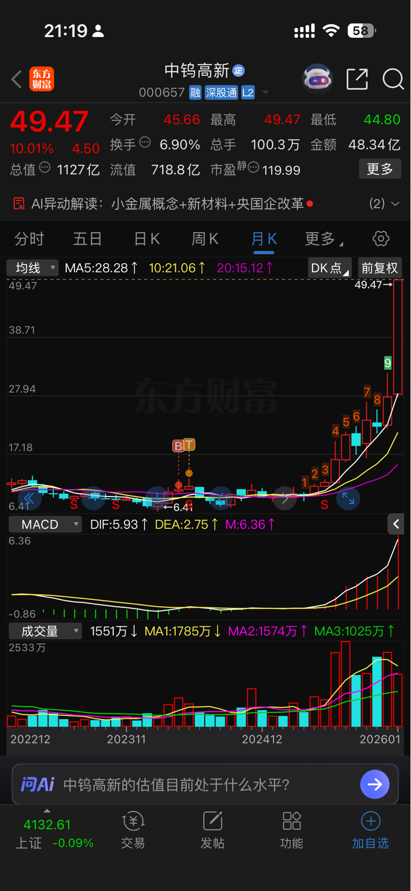Collapse side panel arrow beside MACD
The width and height of the screenshot is (411, 891).
(396, 524)
